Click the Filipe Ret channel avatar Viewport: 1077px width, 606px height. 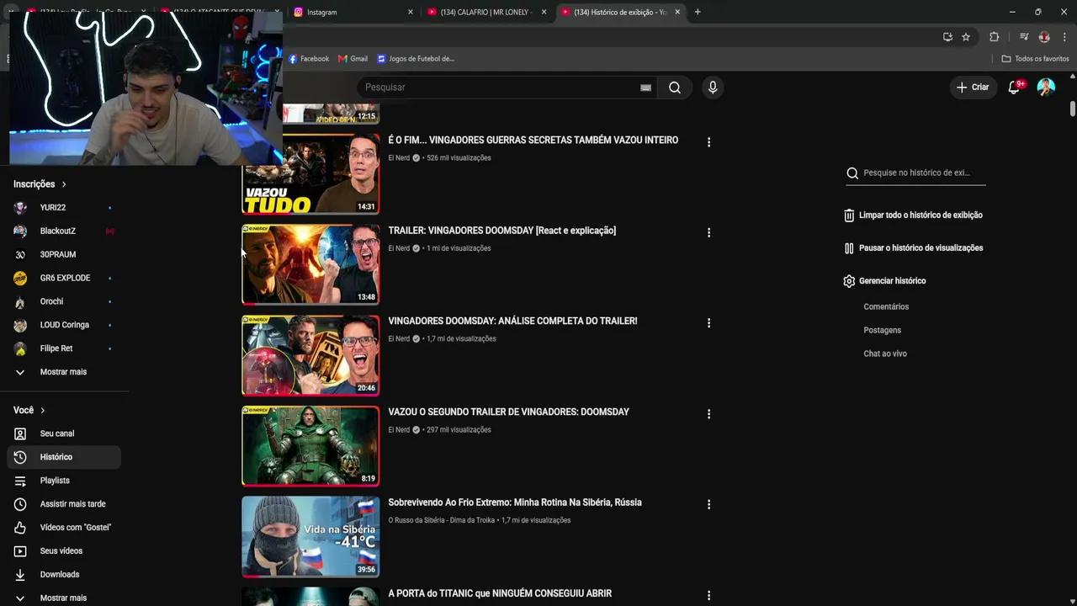(x=20, y=349)
